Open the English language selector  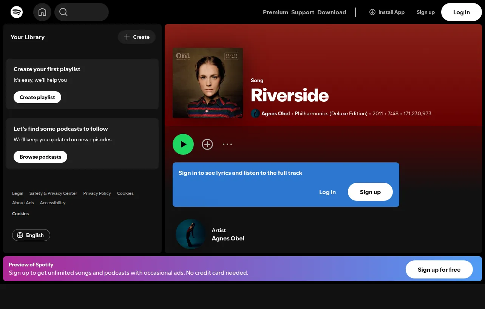(x=31, y=235)
